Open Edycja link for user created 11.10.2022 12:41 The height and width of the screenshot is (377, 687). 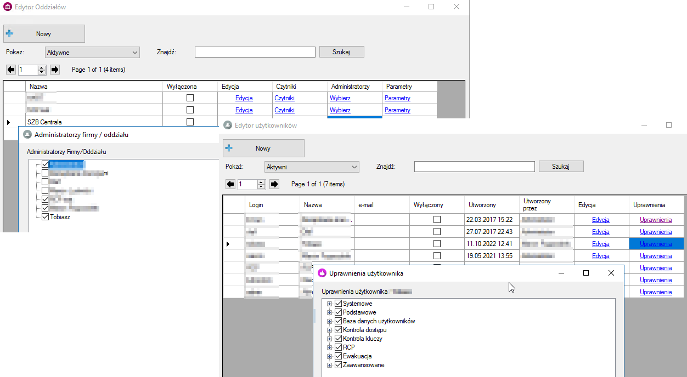601,244
